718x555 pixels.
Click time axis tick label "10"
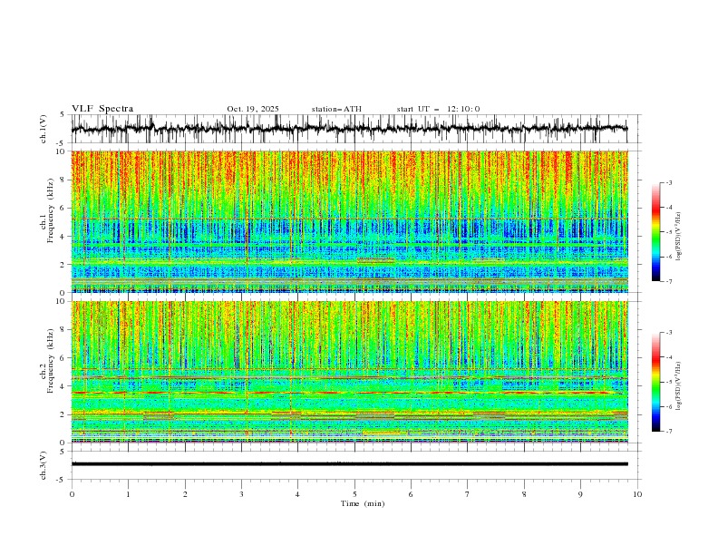637,494
